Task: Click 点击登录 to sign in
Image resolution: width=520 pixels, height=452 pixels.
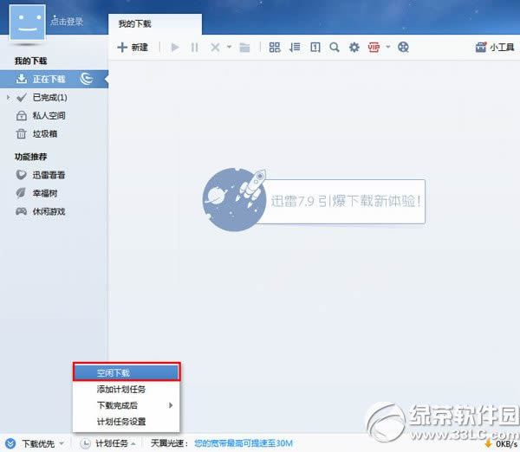Action: [x=68, y=19]
